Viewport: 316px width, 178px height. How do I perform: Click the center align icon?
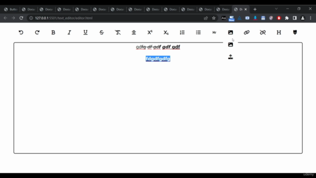(x=134, y=32)
